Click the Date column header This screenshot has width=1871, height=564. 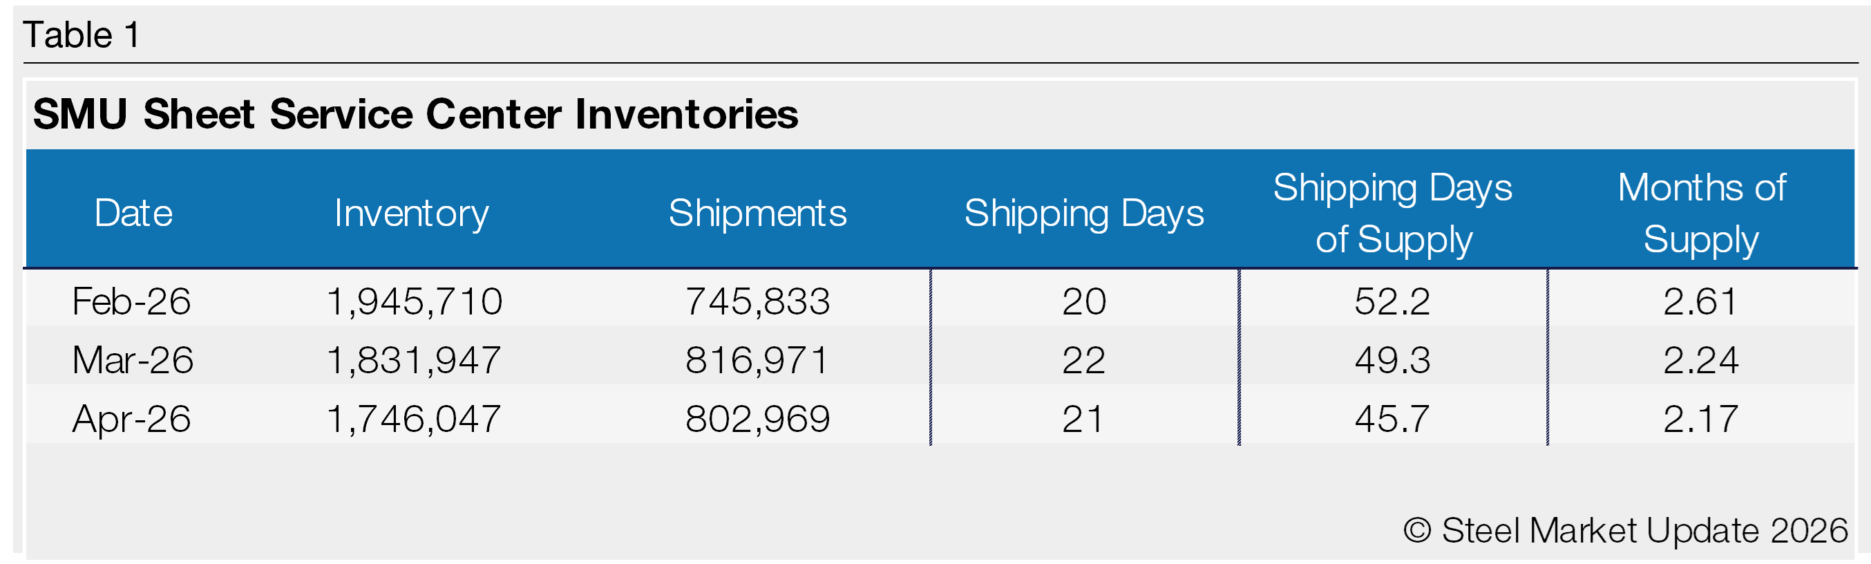(133, 213)
